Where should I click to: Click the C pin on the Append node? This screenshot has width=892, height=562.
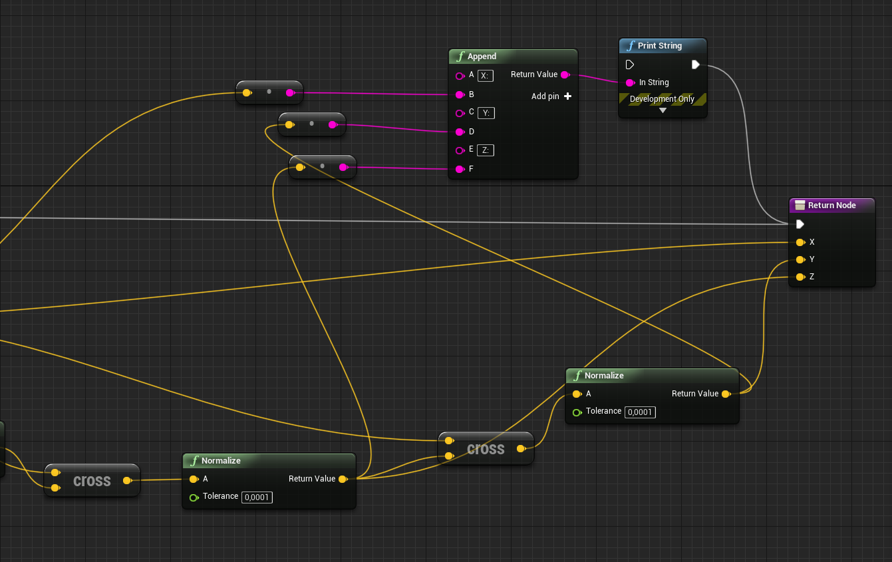[x=460, y=113]
